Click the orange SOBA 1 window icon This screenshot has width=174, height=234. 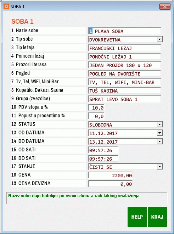pos(6,7)
